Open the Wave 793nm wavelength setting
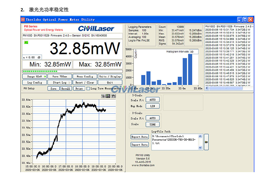Image resolution: width=271 pixels, height=178 pixels. point(60,76)
